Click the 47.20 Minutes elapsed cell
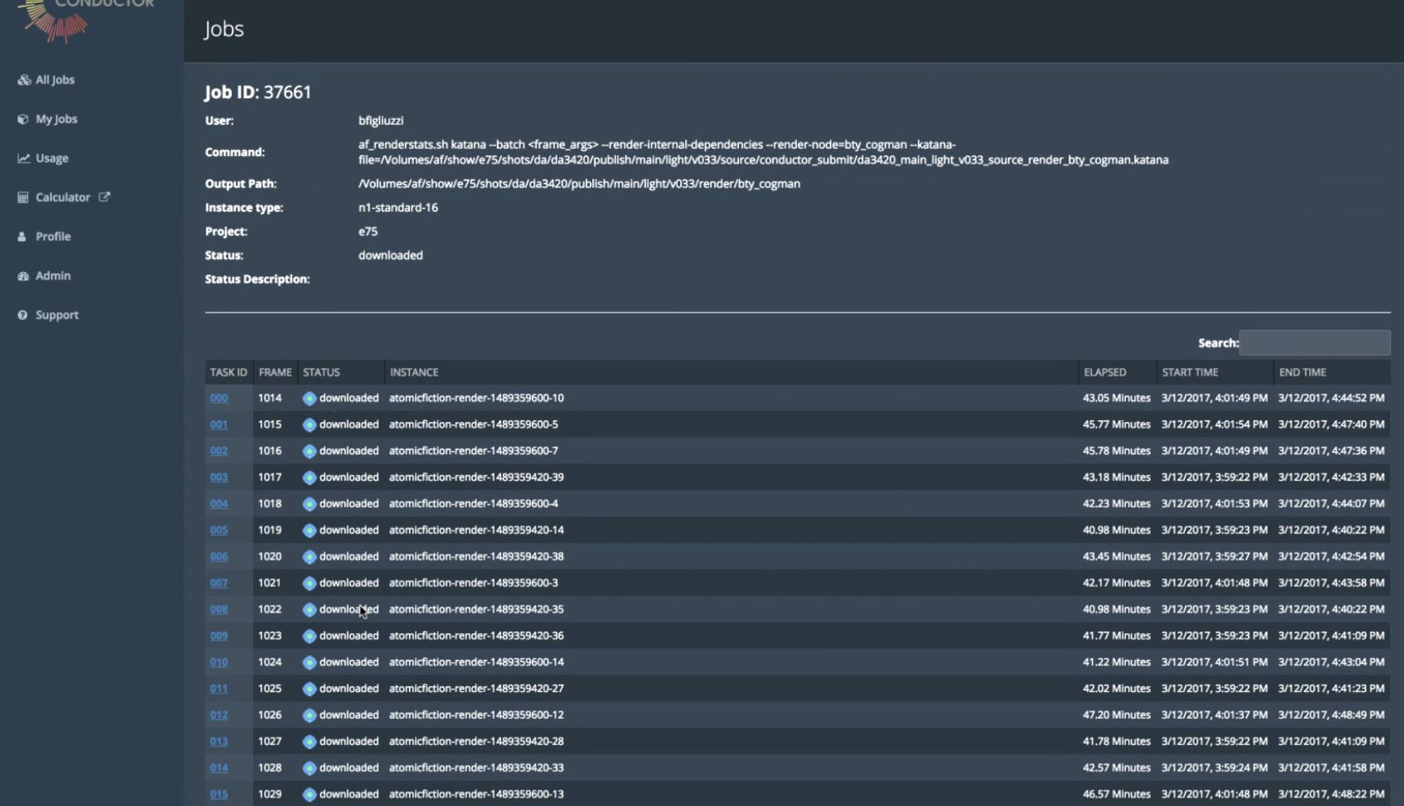 [x=1116, y=715]
